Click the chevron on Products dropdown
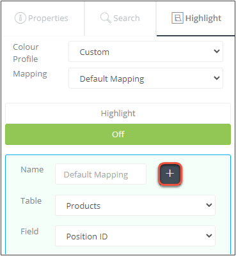Viewport: 236px width, 256px height. click(209, 205)
